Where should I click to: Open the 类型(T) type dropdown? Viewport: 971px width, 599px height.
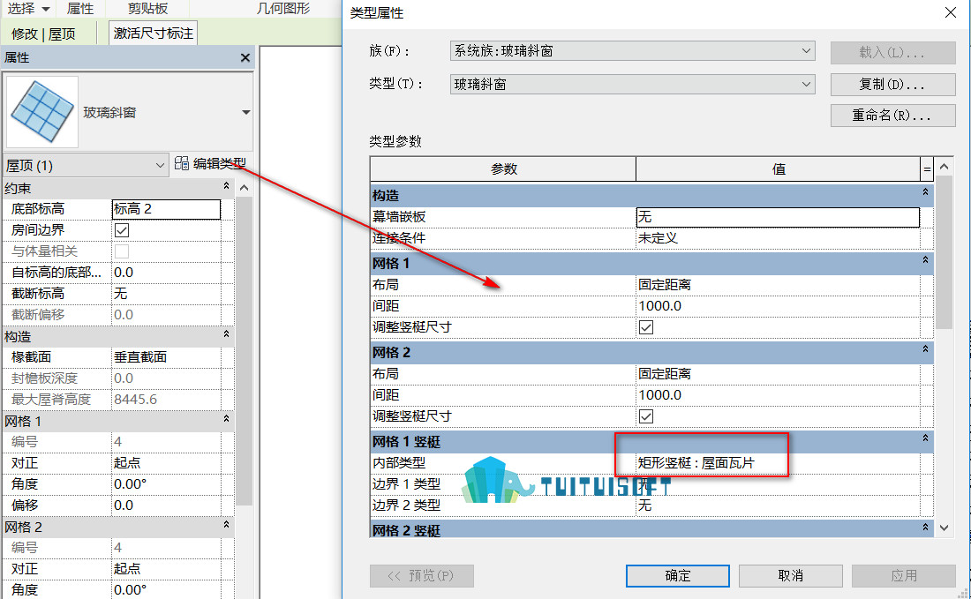coord(632,84)
